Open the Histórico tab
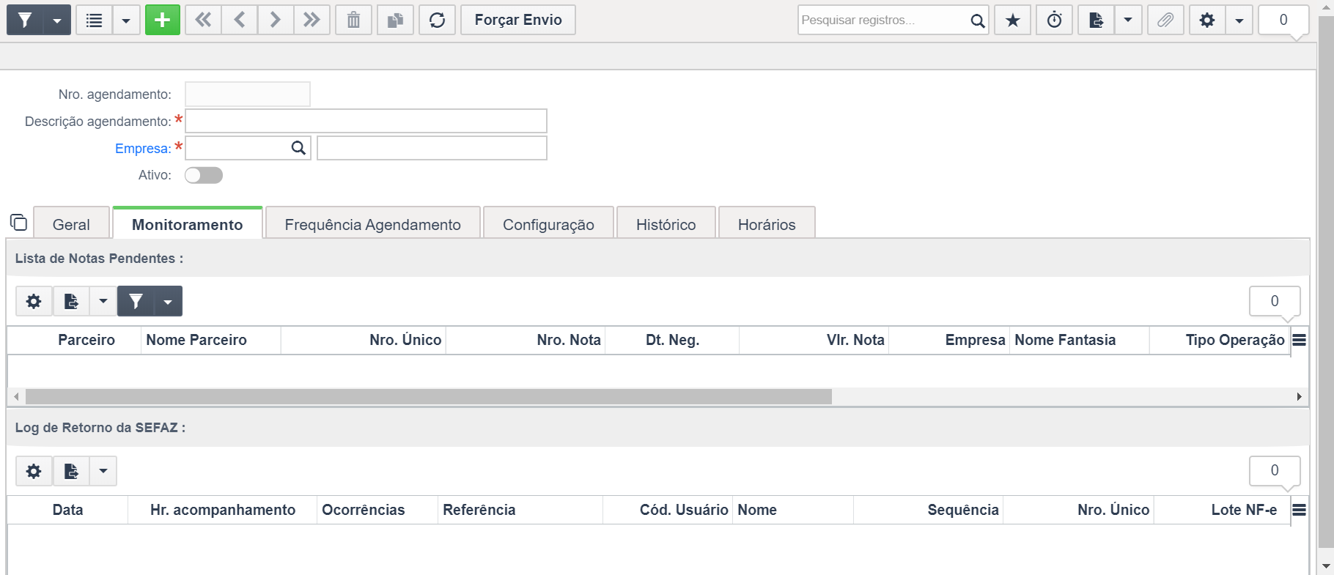 click(x=666, y=224)
